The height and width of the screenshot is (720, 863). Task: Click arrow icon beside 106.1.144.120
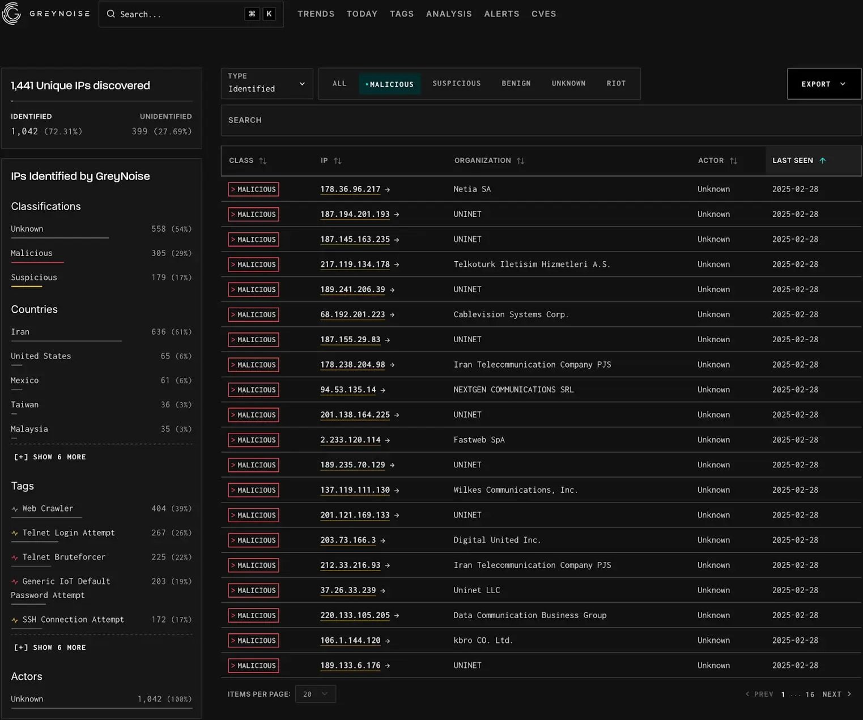(388, 641)
